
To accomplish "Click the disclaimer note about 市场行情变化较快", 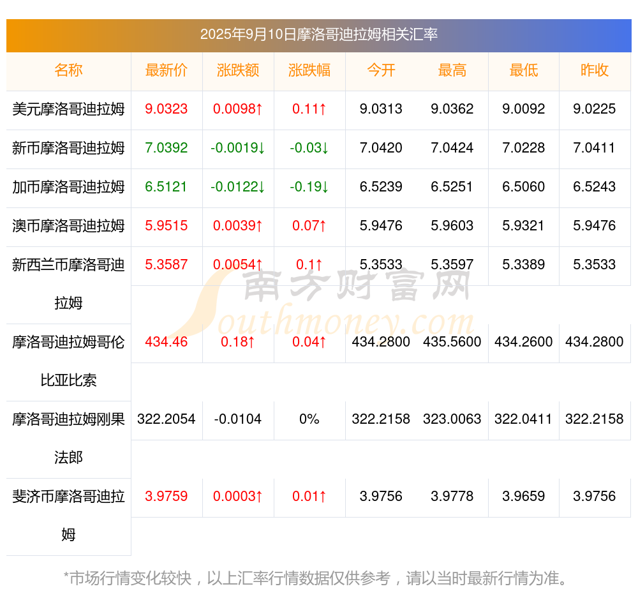I will [x=316, y=578].
